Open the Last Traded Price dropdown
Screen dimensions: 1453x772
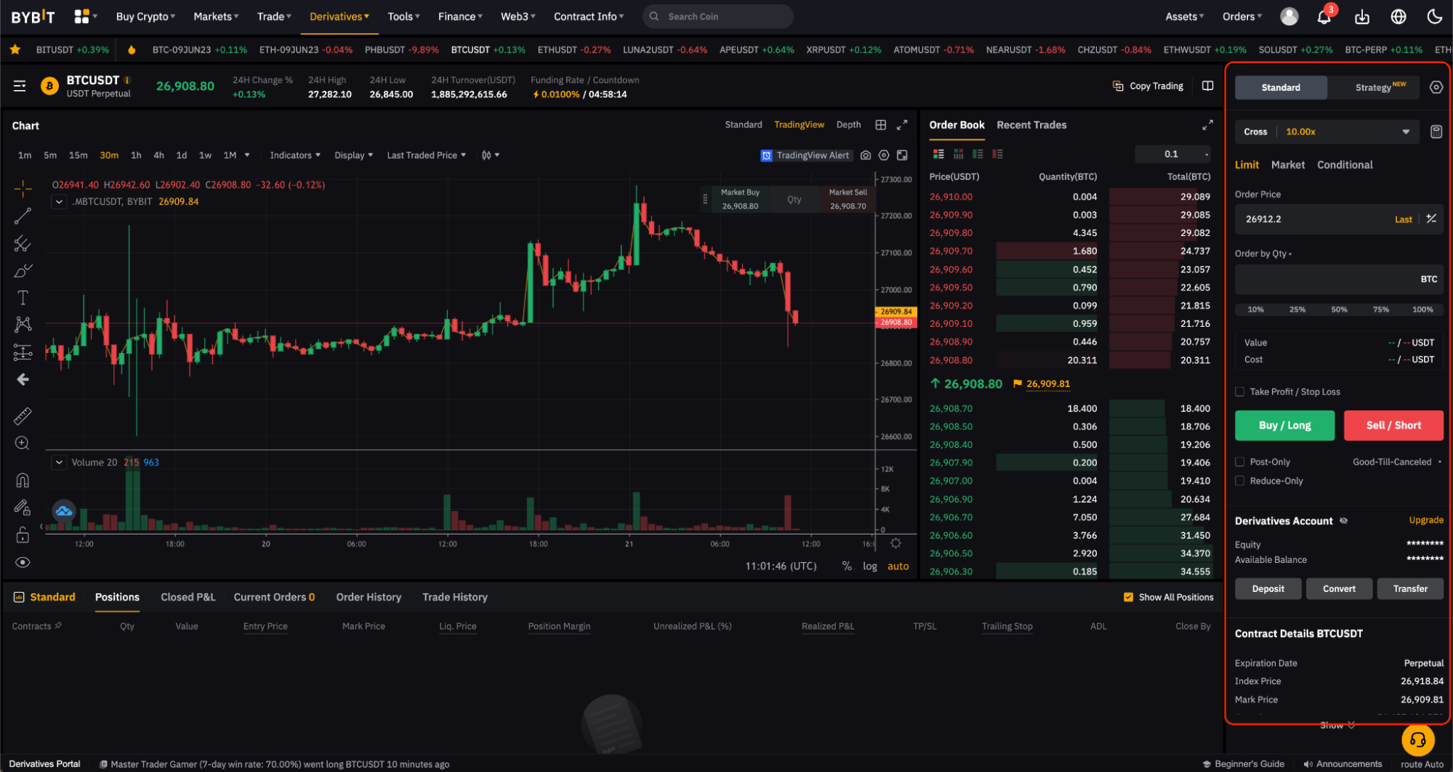pyautogui.click(x=427, y=155)
